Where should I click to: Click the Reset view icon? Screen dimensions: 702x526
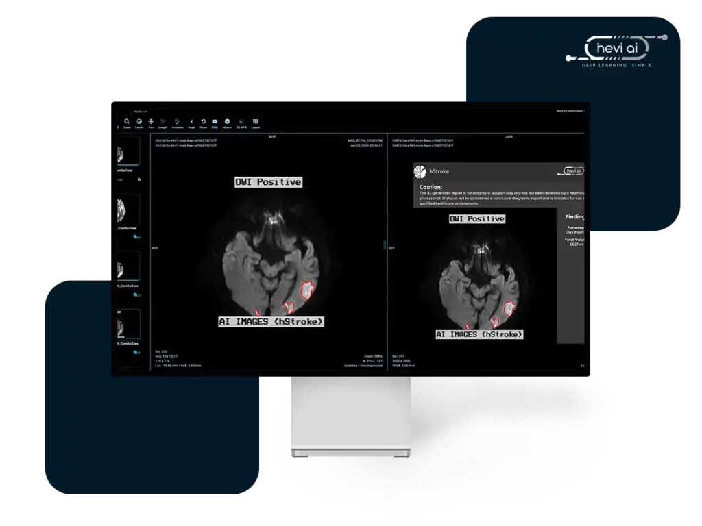coord(203,122)
